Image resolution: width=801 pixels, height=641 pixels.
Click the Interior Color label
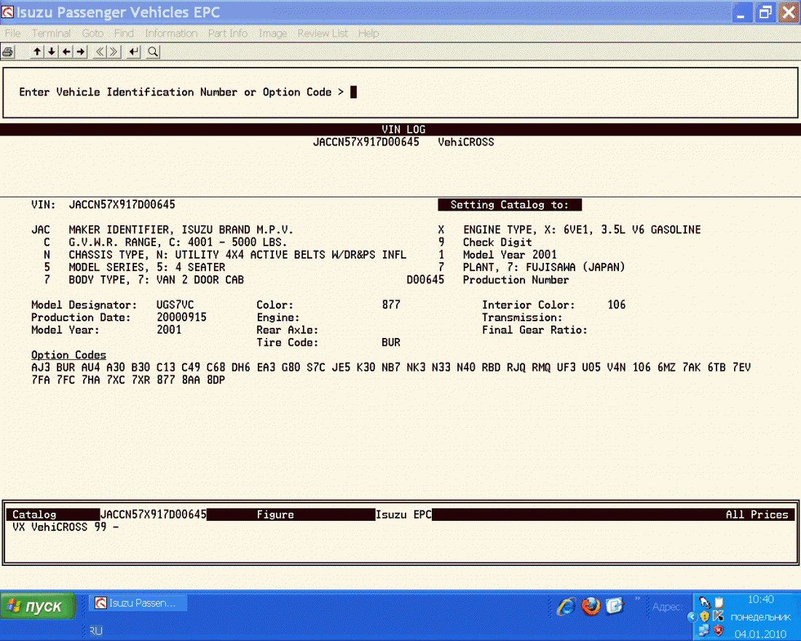[528, 304]
